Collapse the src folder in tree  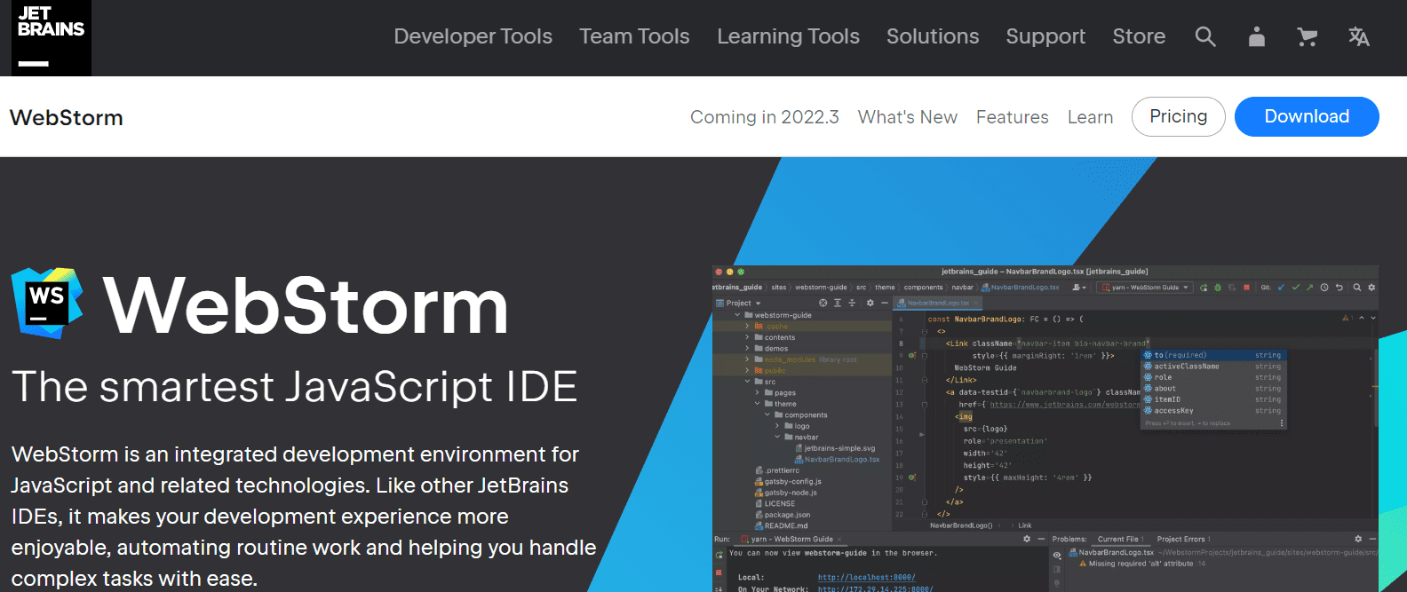click(748, 382)
